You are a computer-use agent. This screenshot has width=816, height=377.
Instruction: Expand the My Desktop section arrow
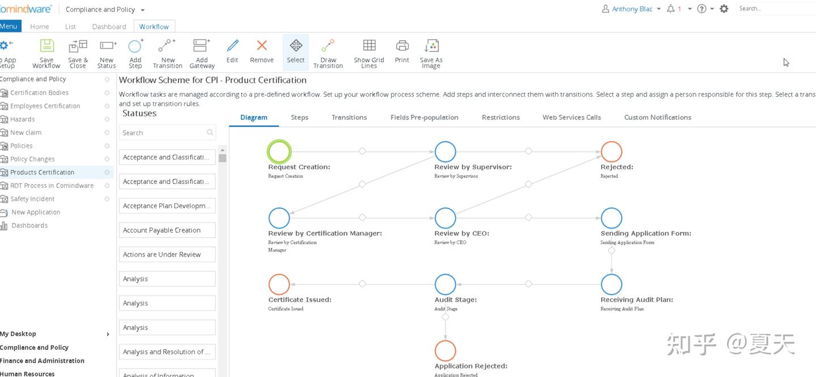tap(108, 334)
